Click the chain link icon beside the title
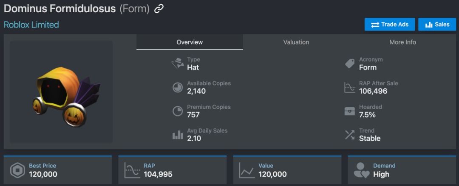 click(159, 8)
